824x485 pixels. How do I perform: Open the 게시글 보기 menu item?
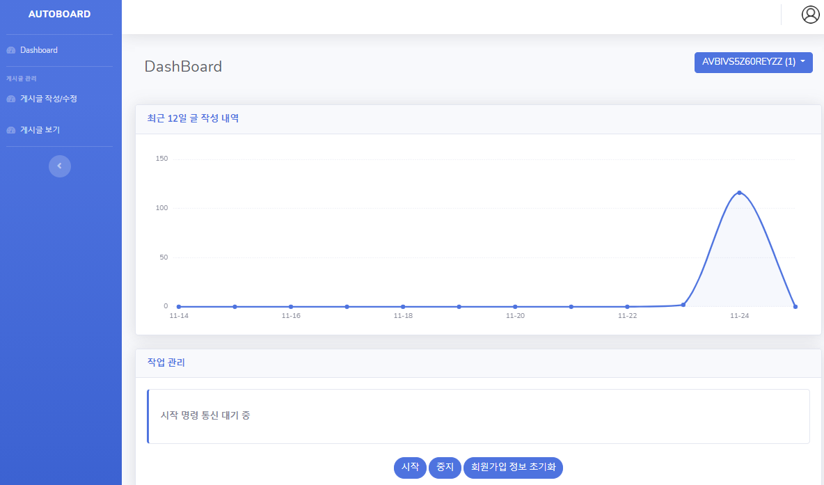tap(40, 130)
